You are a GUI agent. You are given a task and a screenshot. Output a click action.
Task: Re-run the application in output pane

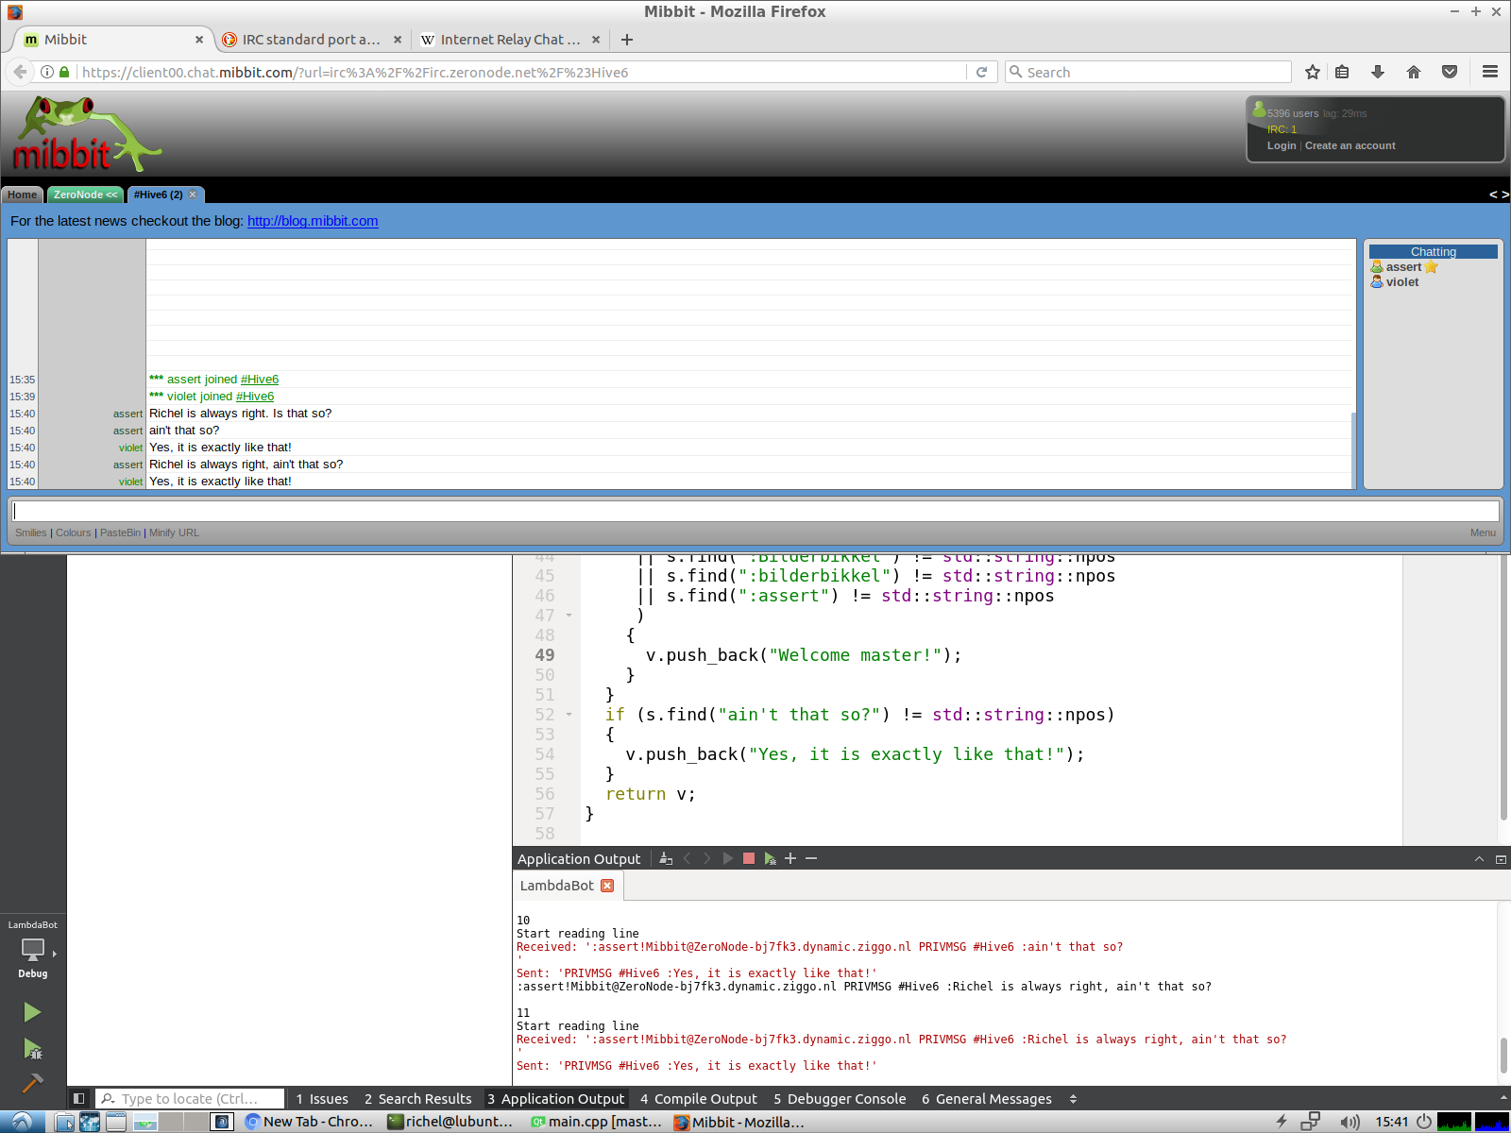727,858
